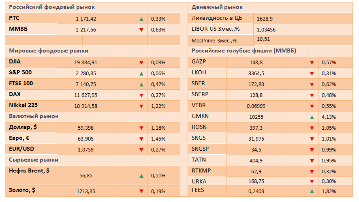
Task: Click the green up arrow beside S&P 500
Action: click(141, 74)
